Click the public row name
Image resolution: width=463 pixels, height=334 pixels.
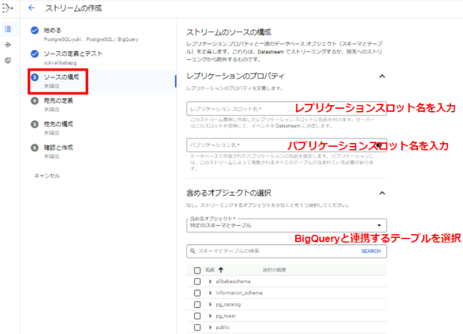tap(223, 327)
